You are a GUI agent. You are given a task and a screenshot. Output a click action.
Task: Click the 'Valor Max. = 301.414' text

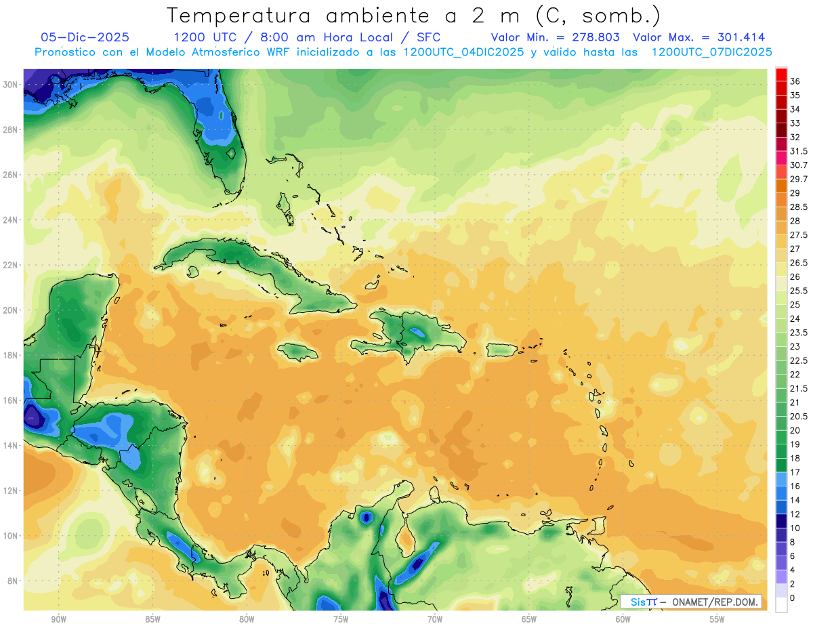(x=699, y=37)
